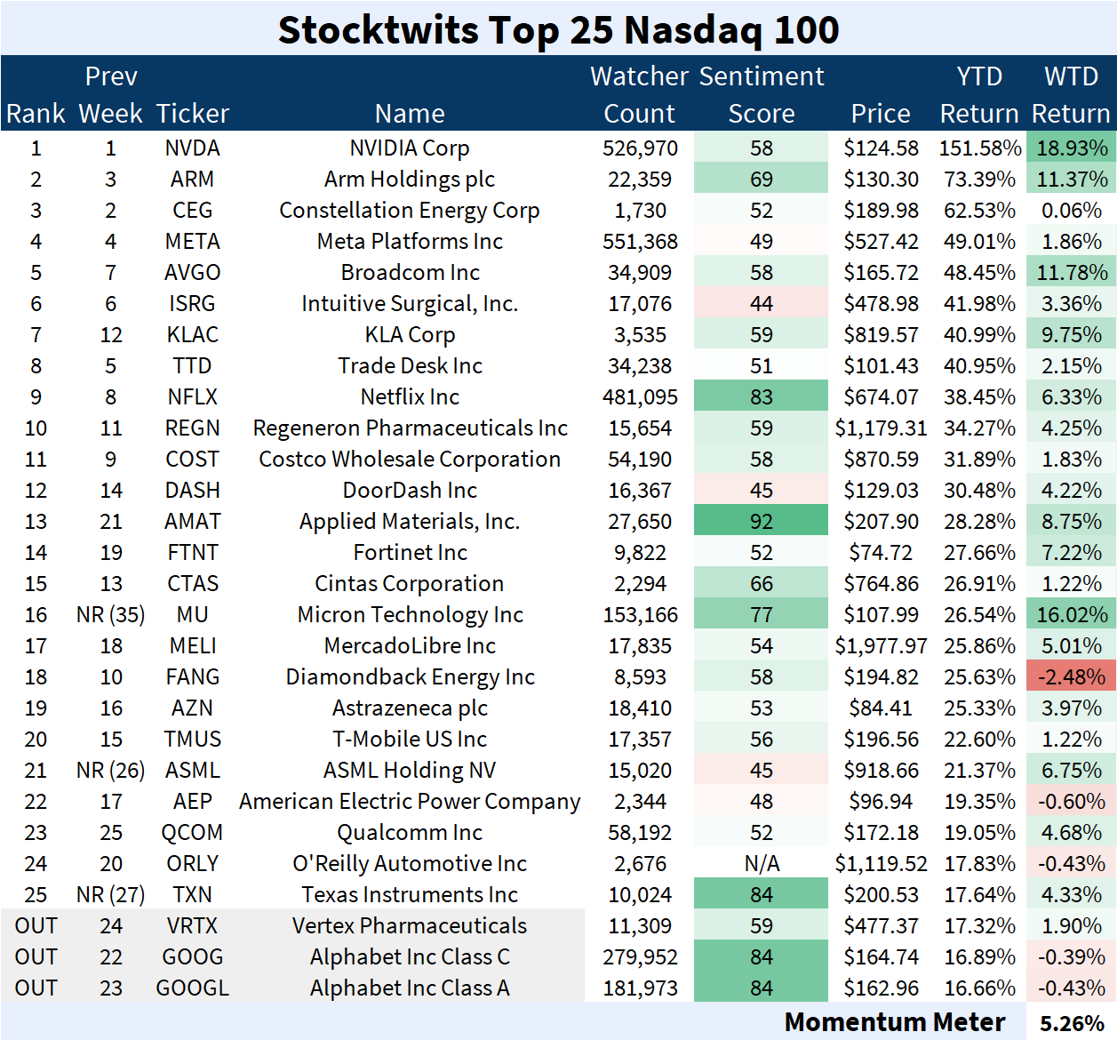
Task: Click the Netflix Inc company name
Action: [410, 397]
